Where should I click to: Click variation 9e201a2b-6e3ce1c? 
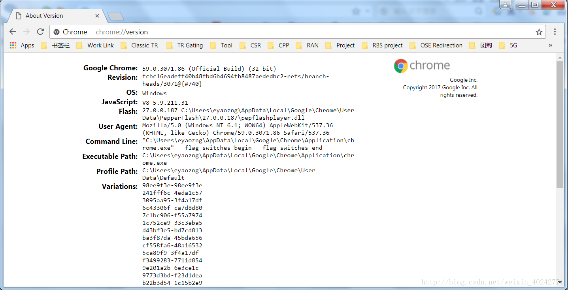[171, 268]
